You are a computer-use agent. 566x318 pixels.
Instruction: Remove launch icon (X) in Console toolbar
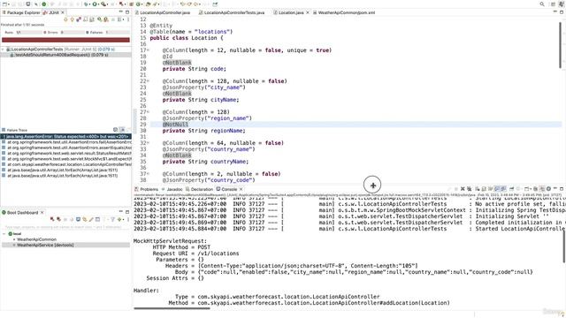pyautogui.click(x=463, y=189)
